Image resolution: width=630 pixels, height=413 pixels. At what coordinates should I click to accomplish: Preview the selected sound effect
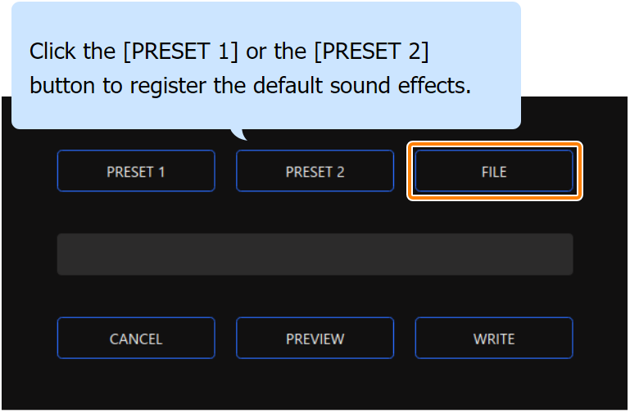[315, 339]
